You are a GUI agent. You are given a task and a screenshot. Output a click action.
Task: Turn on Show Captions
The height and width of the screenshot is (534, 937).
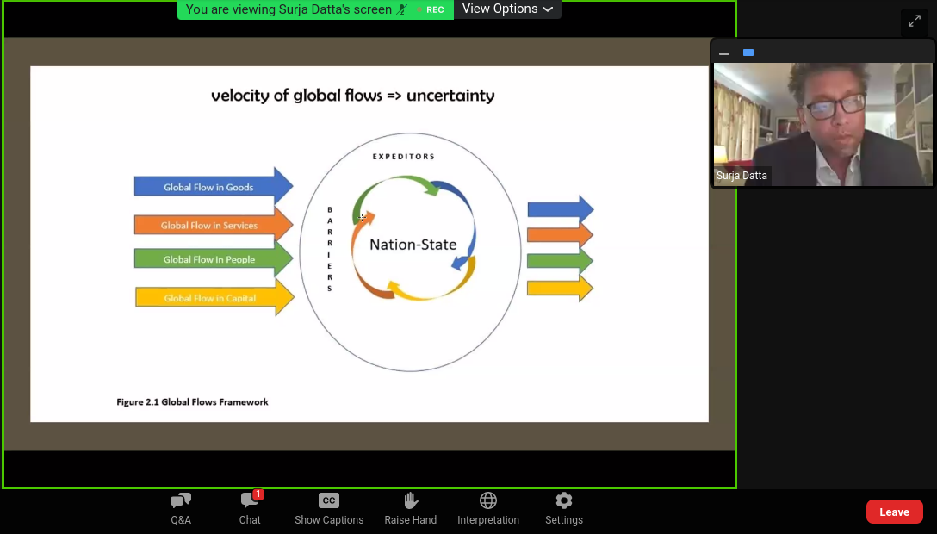coord(329,508)
